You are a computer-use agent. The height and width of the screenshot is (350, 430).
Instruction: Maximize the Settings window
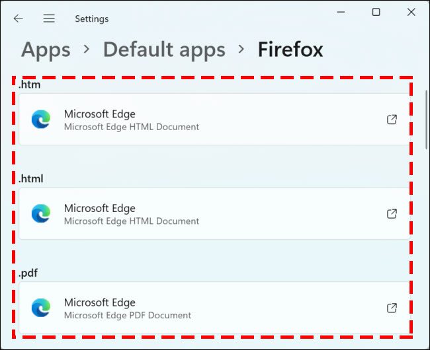pos(376,12)
